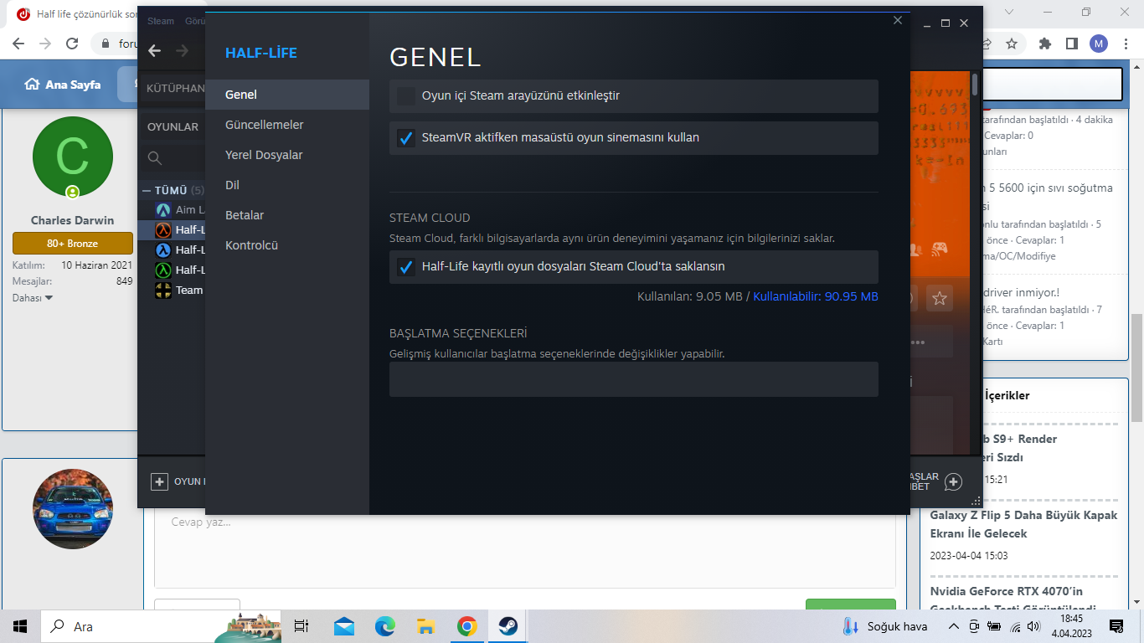Screen dimensions: 1144x643
Task: Select the blue Half-Life lambda icon
Action: click(163, 250)
